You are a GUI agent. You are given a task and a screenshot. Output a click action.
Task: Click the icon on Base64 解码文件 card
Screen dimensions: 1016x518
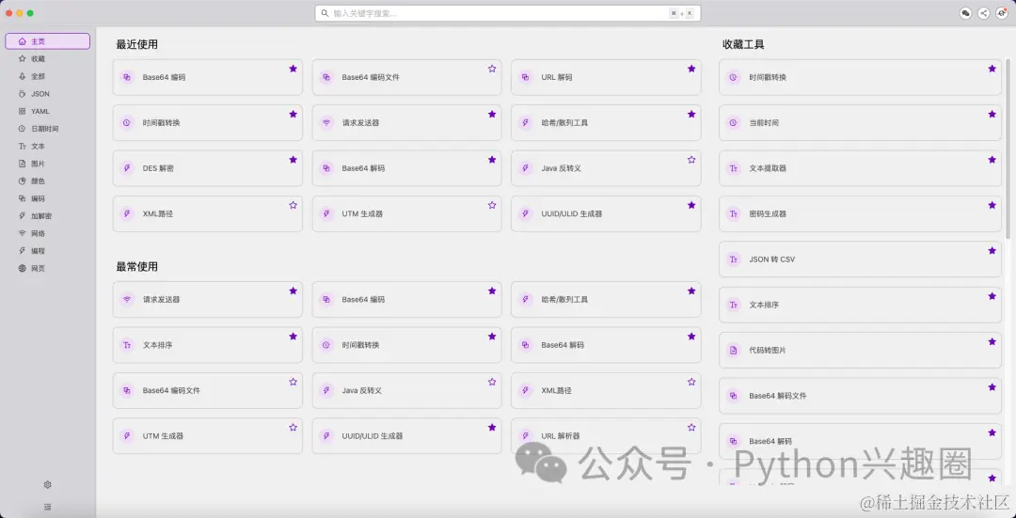coord(734,396)
